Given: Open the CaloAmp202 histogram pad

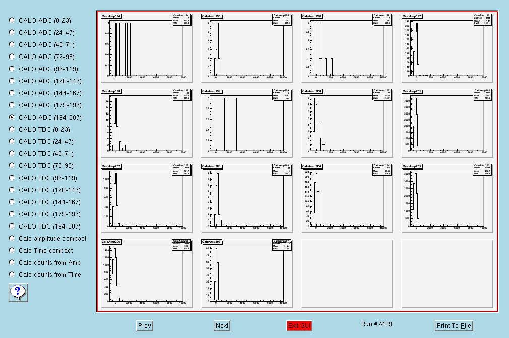Looking at the screenshot, I should click(147, 198).
